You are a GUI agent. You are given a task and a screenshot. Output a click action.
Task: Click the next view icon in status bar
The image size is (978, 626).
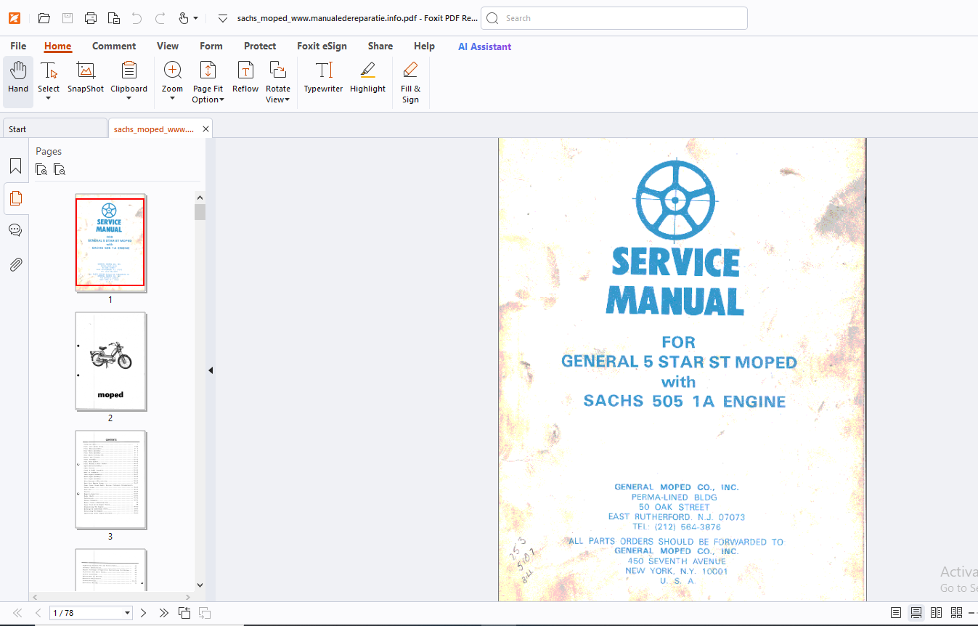coord(205,613)
